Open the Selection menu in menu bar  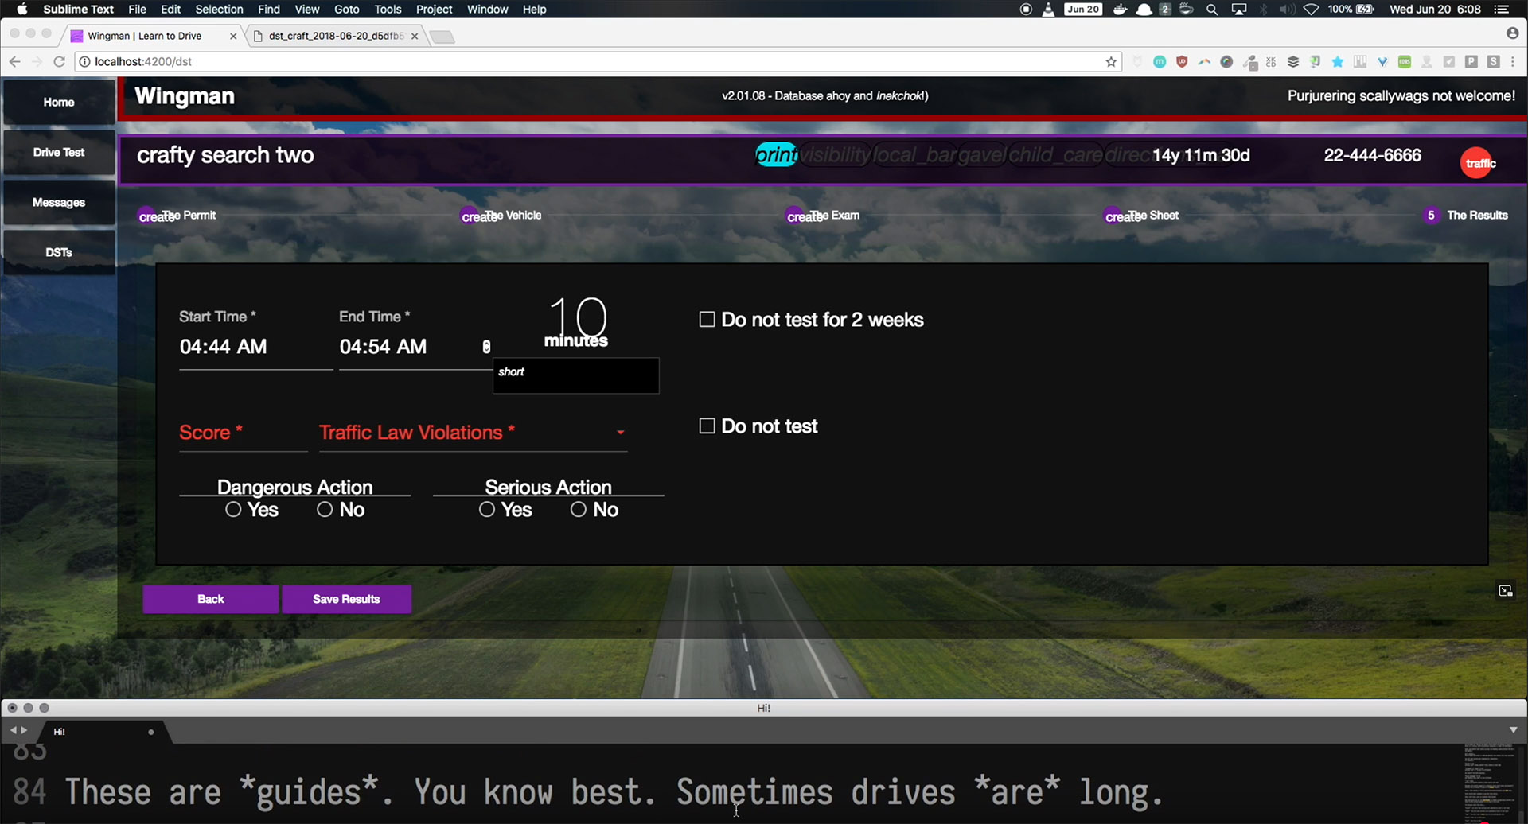point(219,10)
